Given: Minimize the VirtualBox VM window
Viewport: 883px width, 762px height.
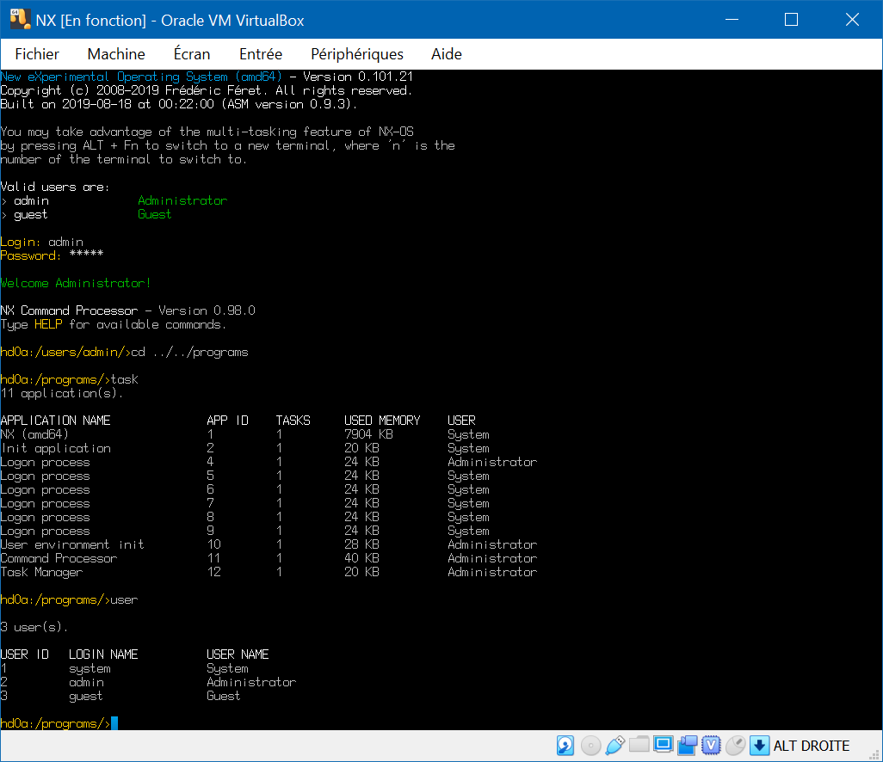Looking at the screenshot, I should tap(732, 20).
